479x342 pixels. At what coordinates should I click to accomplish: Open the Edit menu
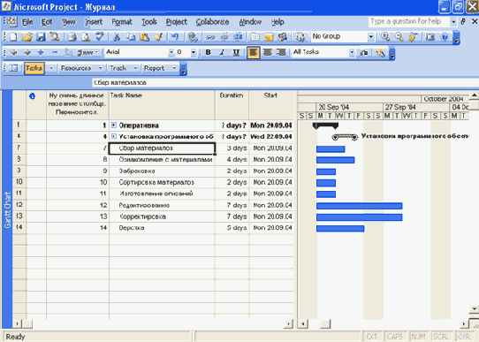click(47, 22)
